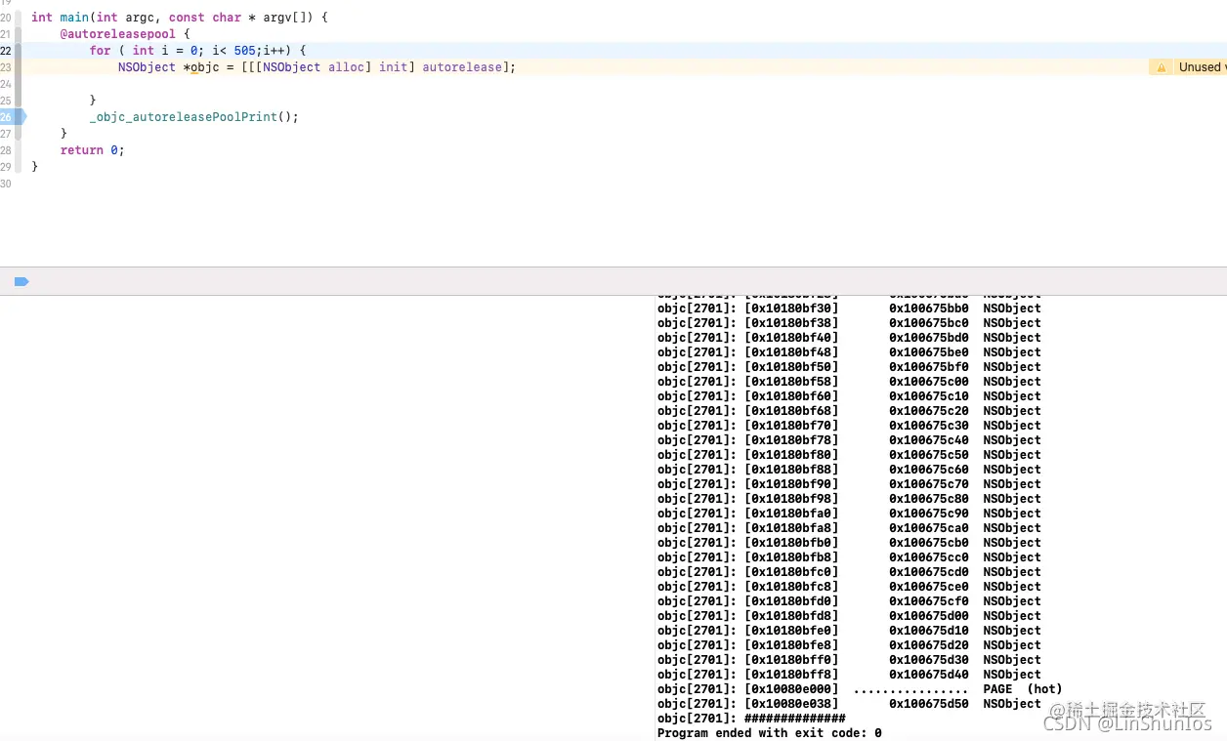Click the blue breakpoints arrow in debug bar
Image resolution: width=1227 pixels, height=741 pixels.
[x=21, y=281]
